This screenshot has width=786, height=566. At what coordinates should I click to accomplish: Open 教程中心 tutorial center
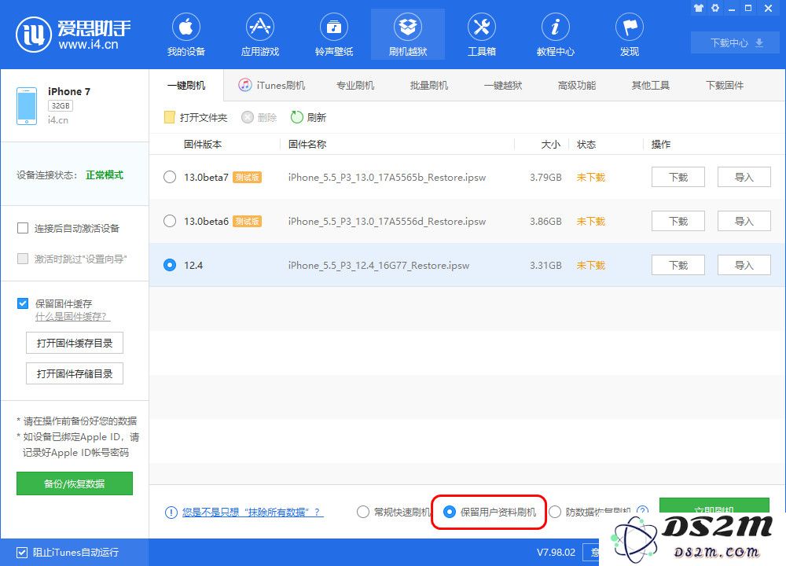tap(556, 35)
